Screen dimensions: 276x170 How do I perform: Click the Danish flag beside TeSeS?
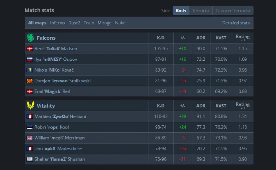(x=30, y=49)
